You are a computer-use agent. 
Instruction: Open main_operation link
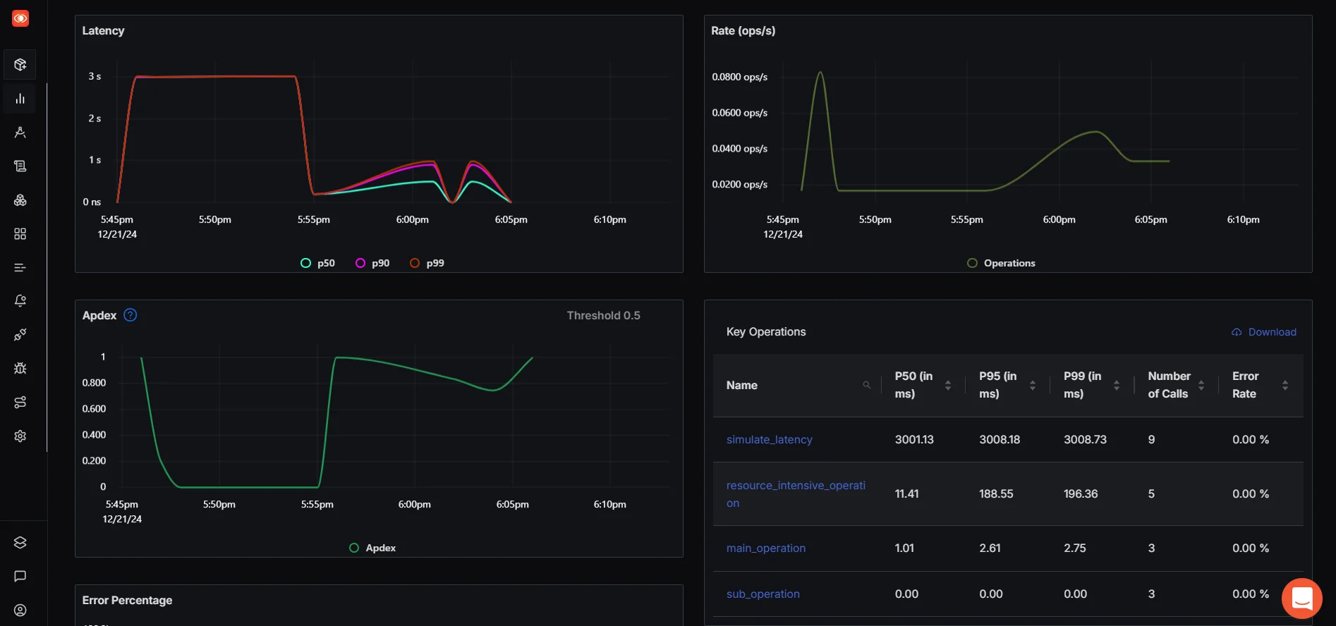point(766,548)
